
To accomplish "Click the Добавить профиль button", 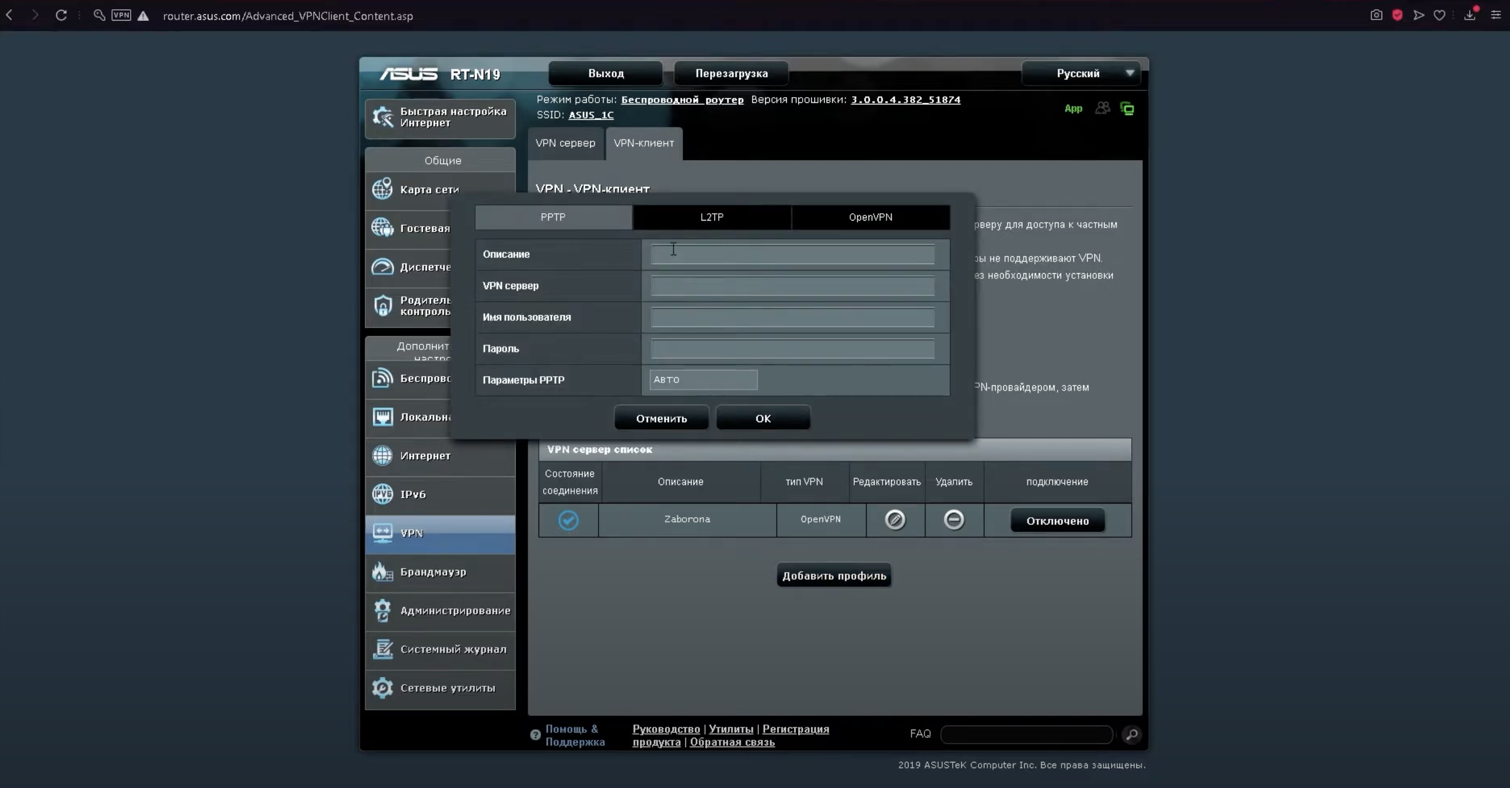I will (x=833, y=575).
